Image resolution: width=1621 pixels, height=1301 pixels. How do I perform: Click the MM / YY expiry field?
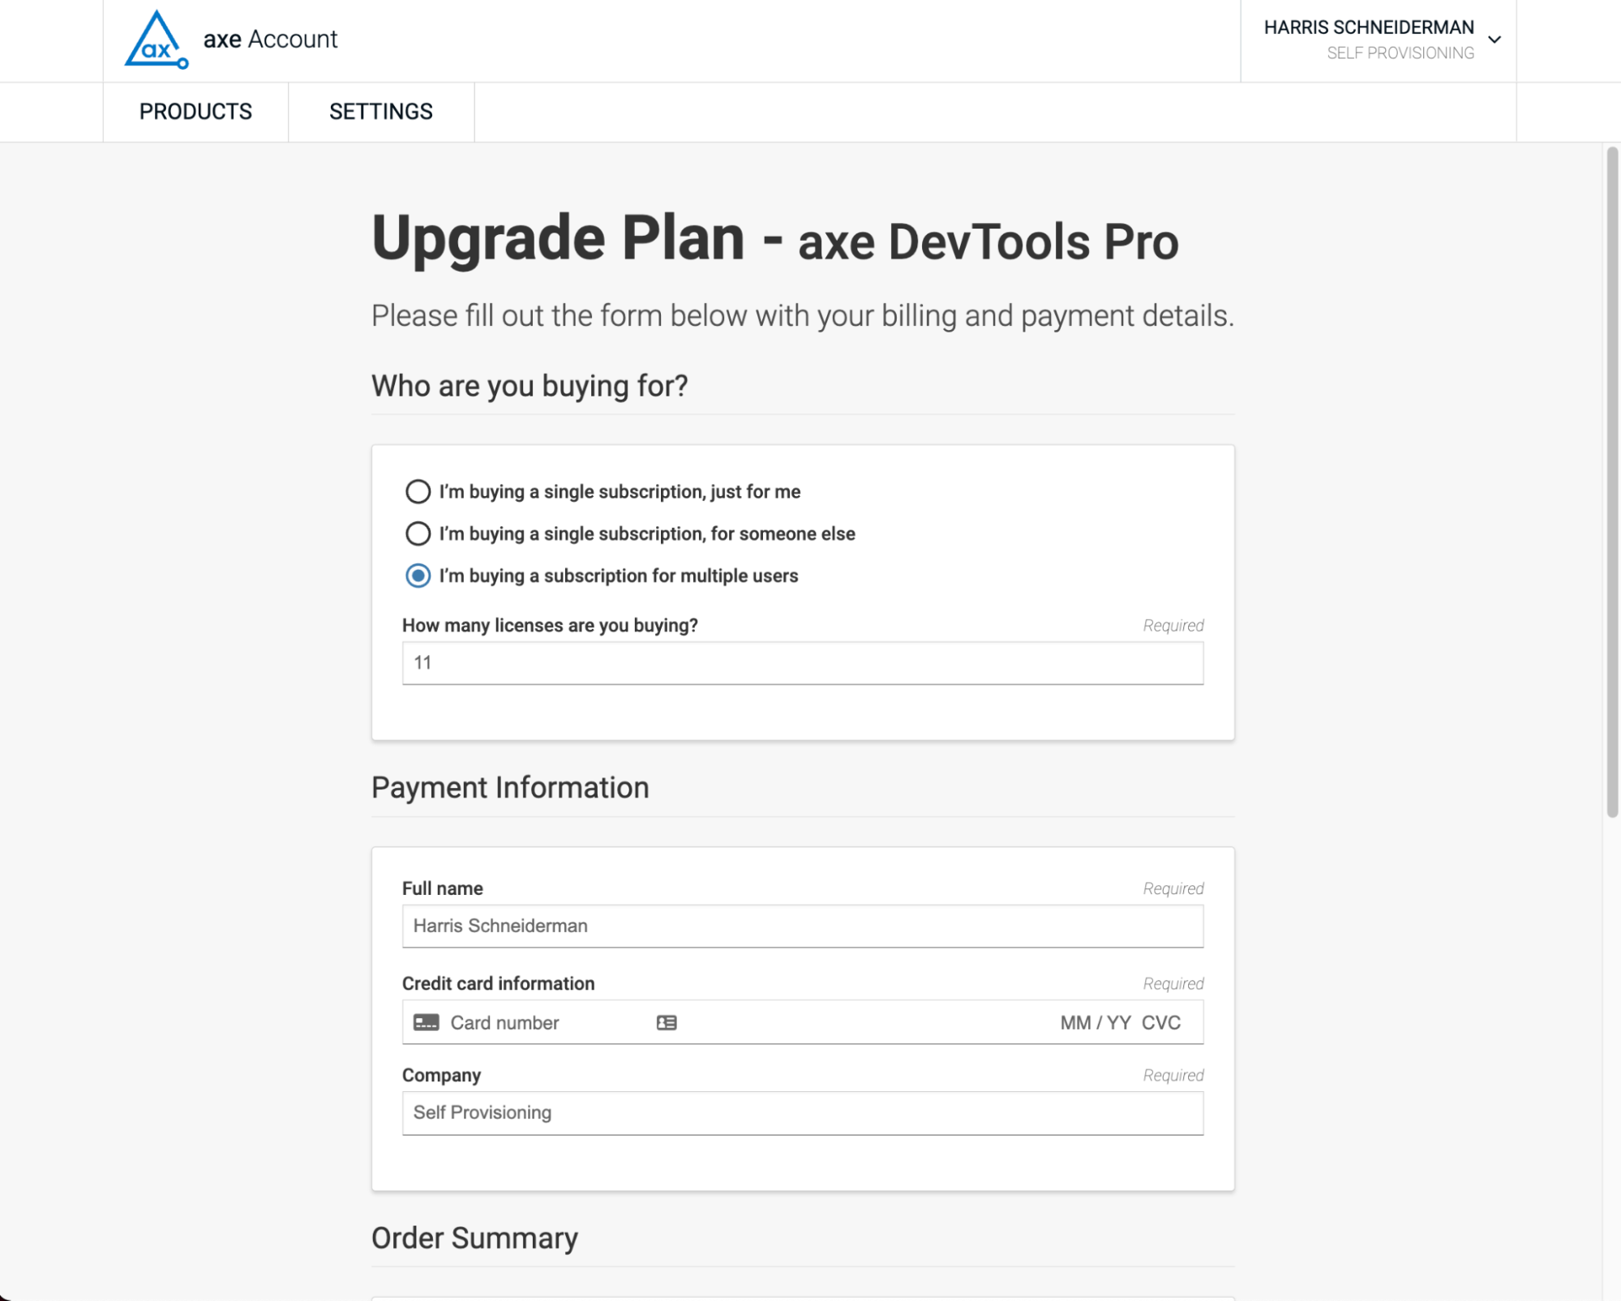[1095, 1022]
